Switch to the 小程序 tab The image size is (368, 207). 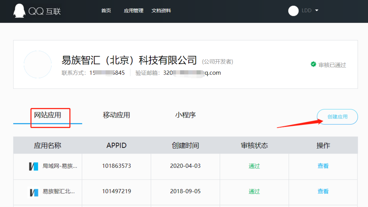click(x=185, y=115)
